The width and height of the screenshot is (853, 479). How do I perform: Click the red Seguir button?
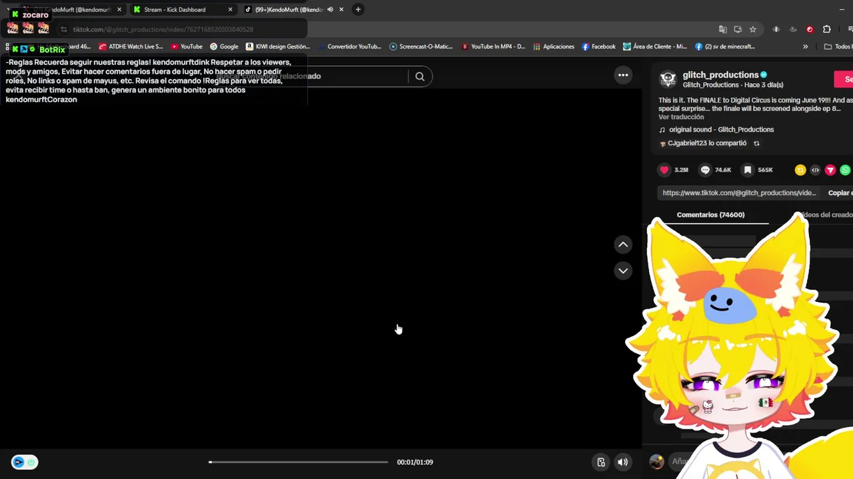point(844,79)
